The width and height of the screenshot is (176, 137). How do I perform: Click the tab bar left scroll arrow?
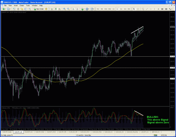click(x=172, y=132)
